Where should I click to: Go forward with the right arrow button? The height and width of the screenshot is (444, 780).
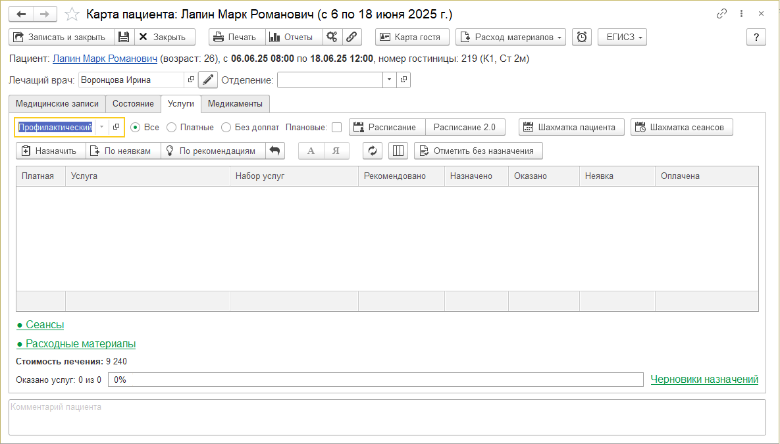pos(45,14)
